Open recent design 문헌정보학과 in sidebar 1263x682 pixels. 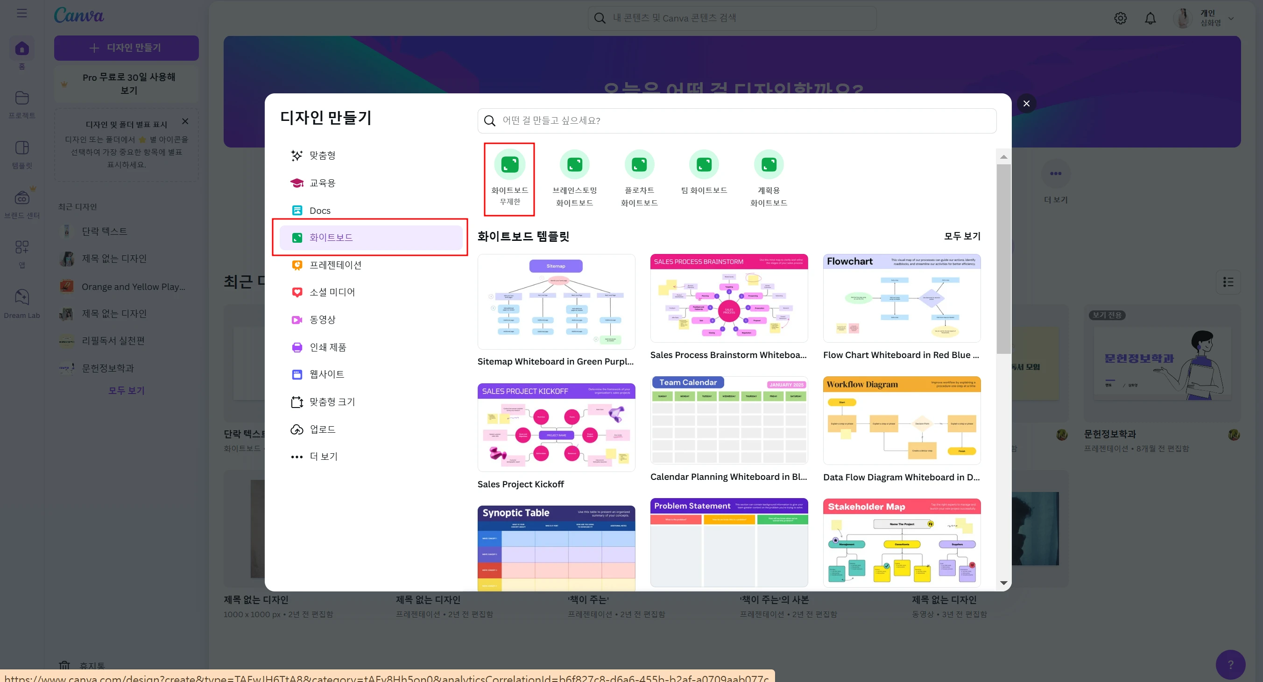pyautogui.click(x=127, y=368)
